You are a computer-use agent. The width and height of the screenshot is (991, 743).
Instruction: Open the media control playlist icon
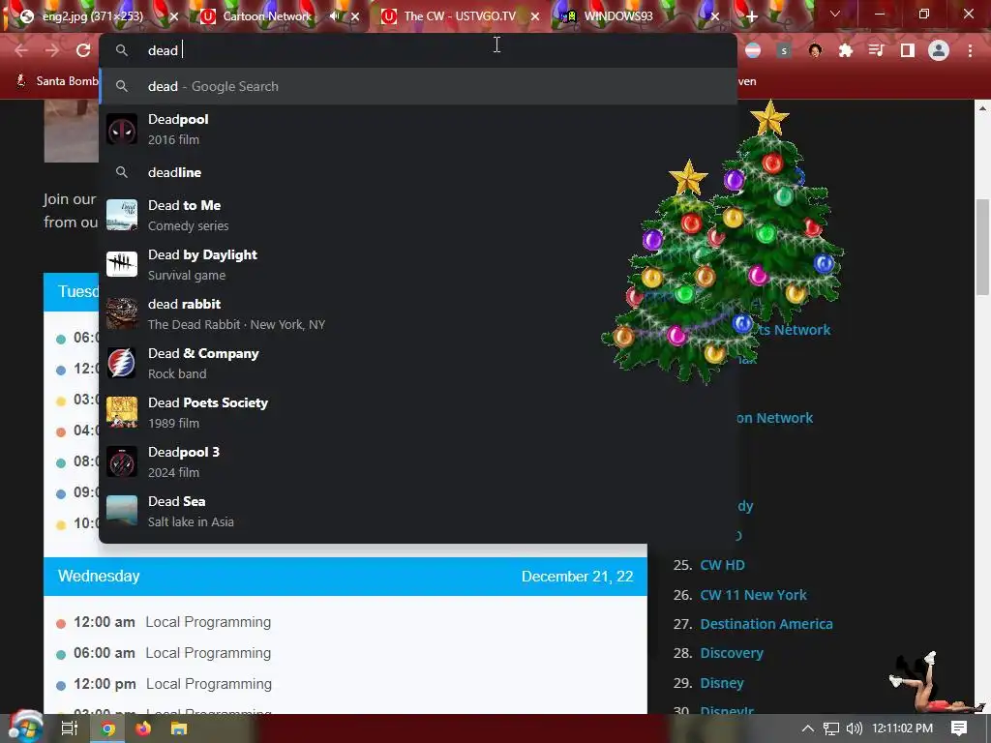click(877, 50)
